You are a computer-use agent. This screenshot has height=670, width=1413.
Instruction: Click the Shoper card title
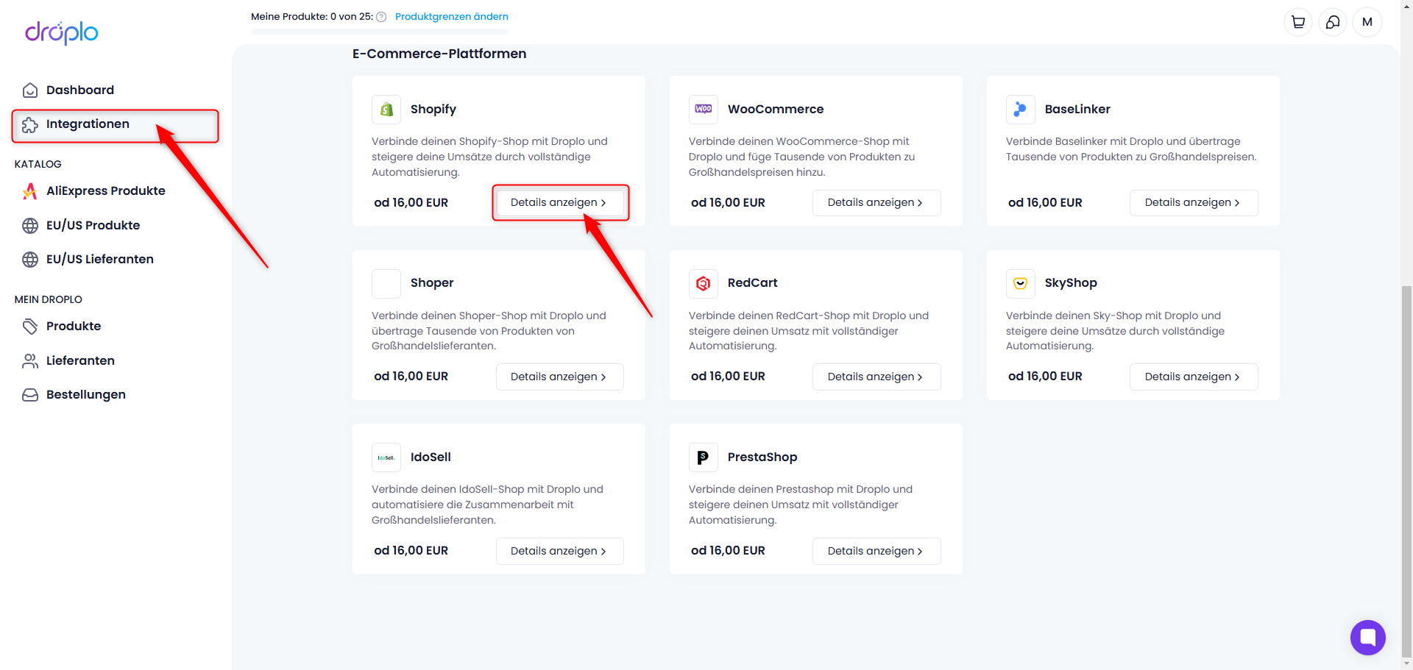point(432,282)
